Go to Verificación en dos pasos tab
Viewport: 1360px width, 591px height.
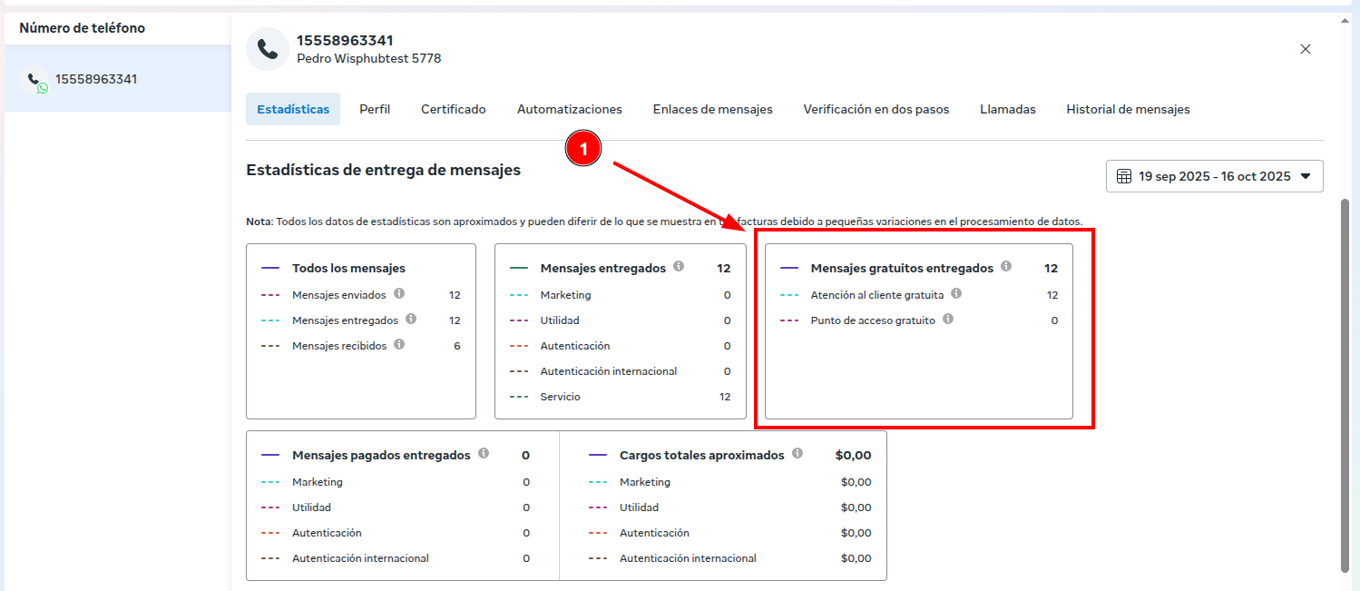click(x=876, y=109)
